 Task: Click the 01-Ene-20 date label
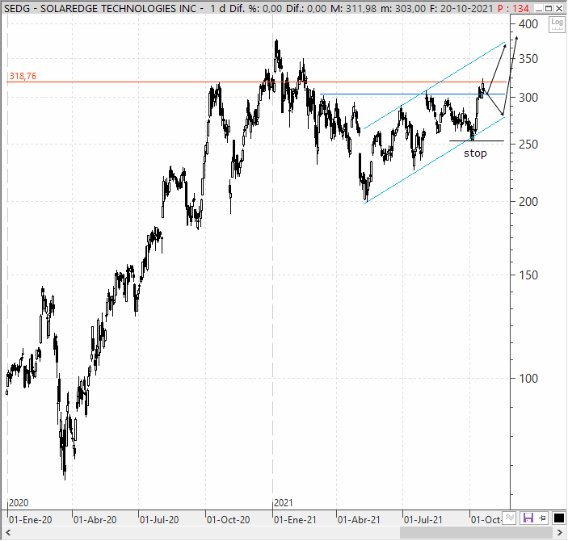pyautogui.click(x=31, y=520)
